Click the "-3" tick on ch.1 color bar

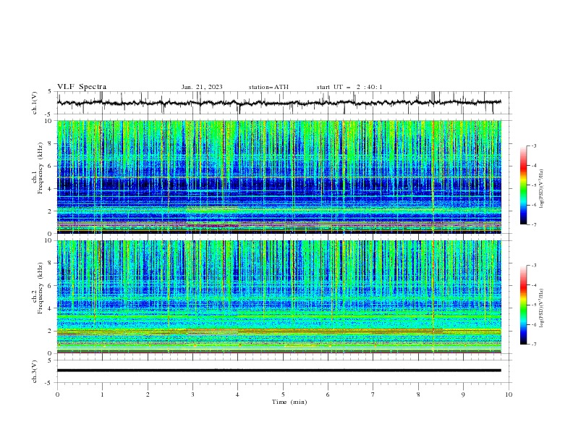tap(534, 145)
